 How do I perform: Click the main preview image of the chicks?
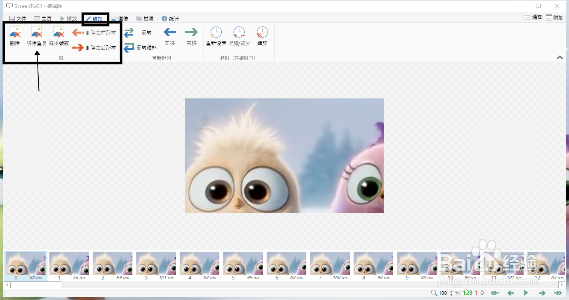284,156
